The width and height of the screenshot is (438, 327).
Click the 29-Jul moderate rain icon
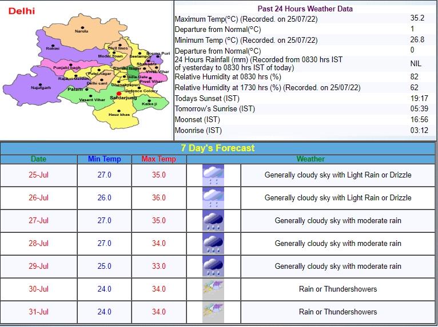(213, 267)
